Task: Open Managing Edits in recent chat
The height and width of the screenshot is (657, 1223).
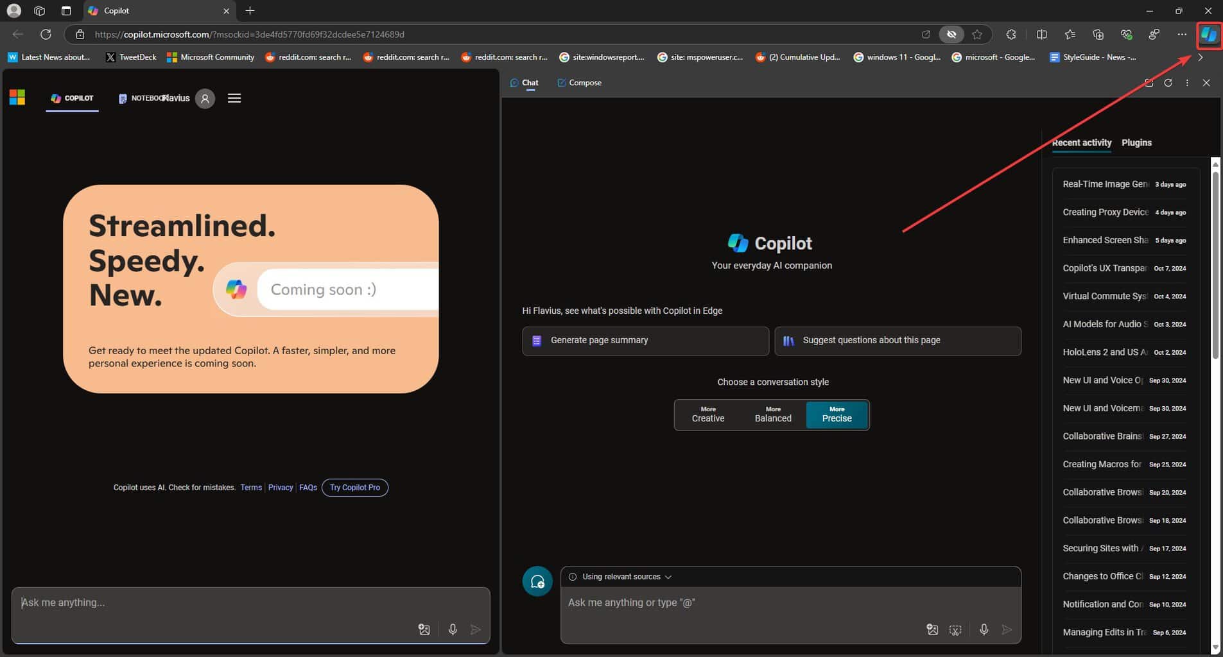Action: [x=1124, y=633]
